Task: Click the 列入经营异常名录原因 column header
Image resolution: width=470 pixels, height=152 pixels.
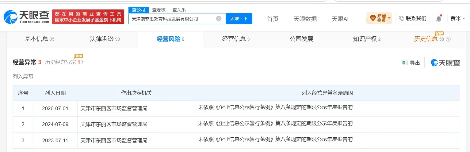Action: [327, 93]
